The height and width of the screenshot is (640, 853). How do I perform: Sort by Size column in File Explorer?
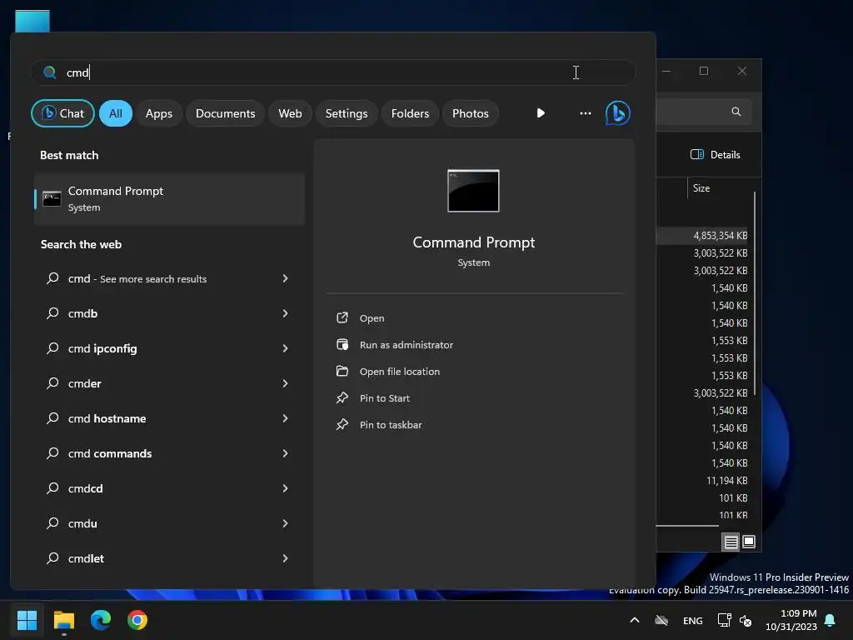701,188
